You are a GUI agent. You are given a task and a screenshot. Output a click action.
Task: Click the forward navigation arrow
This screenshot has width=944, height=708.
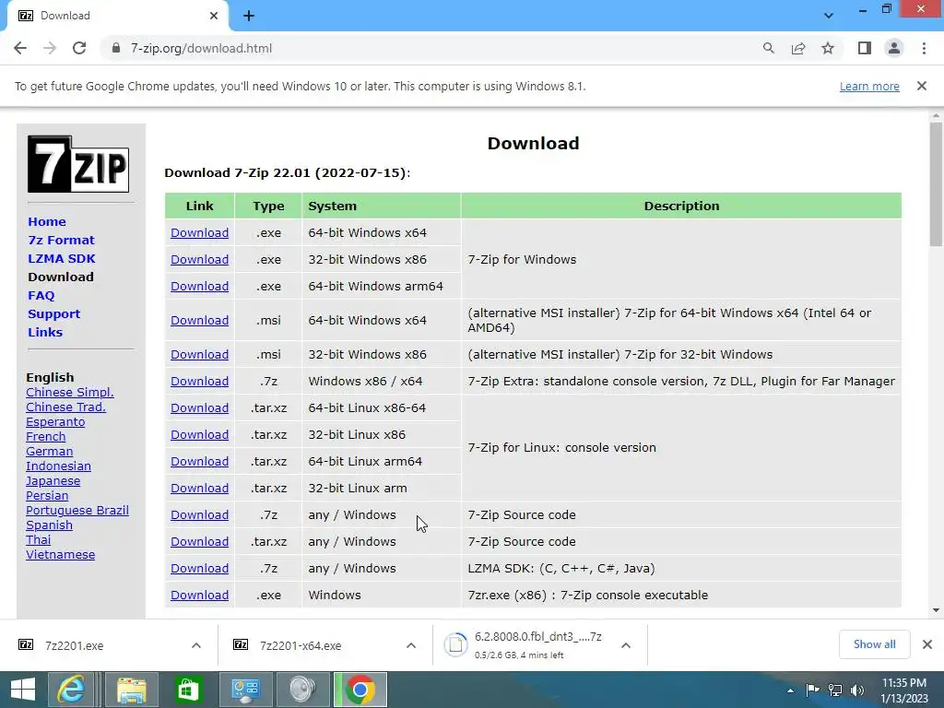tap(50, 48)
